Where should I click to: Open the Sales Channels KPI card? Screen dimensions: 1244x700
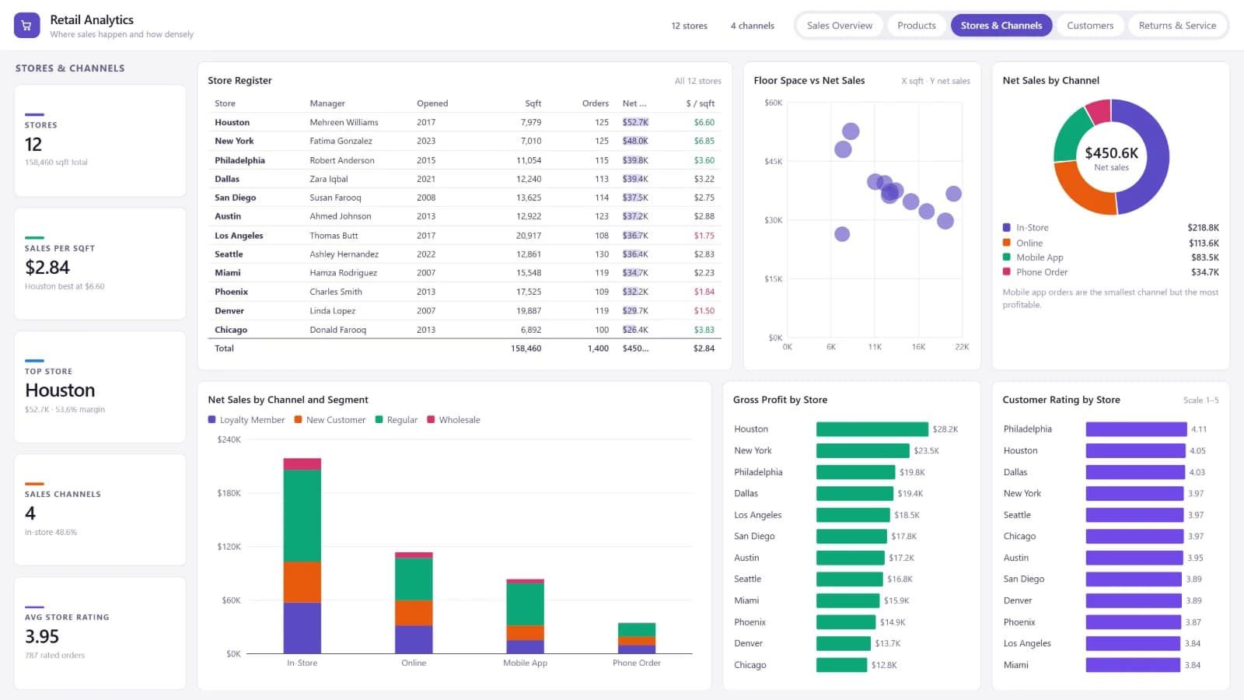pos(100,509)
